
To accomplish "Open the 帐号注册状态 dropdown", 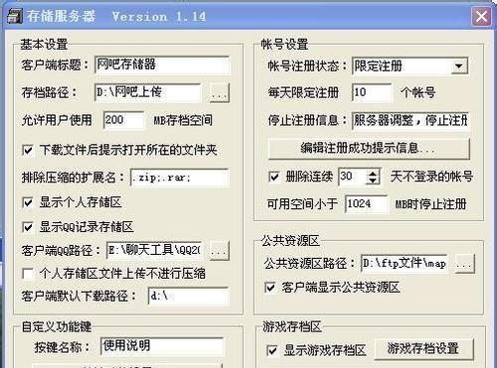I will [x=459, y=65].
